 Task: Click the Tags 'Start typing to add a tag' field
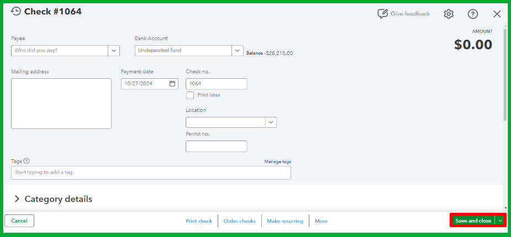tap(151, 173)
